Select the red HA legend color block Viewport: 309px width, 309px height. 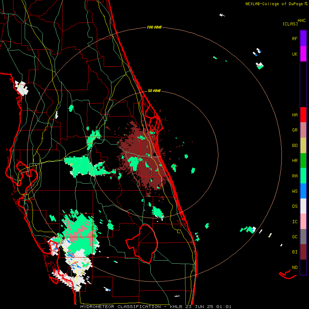click(303, 115)
